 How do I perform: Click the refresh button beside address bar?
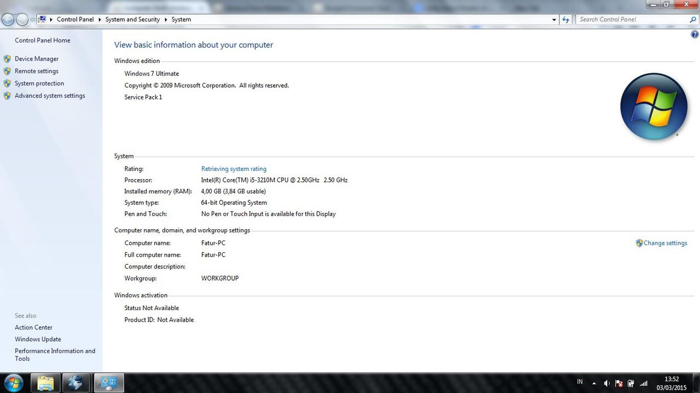pyautogui.click(x=566, y=20)
